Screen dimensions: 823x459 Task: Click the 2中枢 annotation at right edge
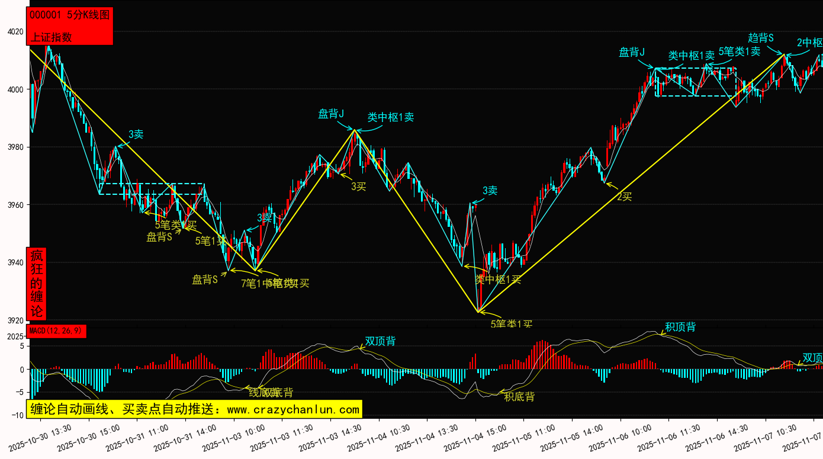pyautogui.click(x=809, y=43)
